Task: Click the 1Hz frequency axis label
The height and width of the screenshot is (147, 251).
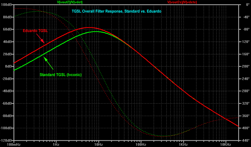Action: [x=56, y=144]
